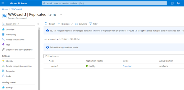Viewport: 184px width, 90px height.
Task: Click the Refresh button label
Action: [52, 24]
